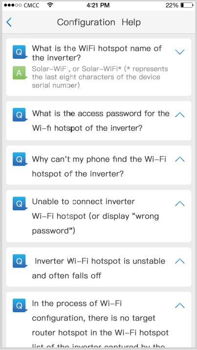Screen dimensions: 197x350
Task: Click the green A answer icon
Action: tap(20, 73)
